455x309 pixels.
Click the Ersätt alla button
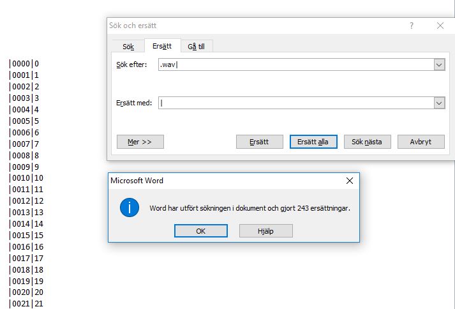pos(313,142)
